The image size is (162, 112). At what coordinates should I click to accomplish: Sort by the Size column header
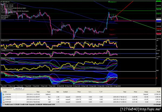pyautogui.click(x=58, y=92)
